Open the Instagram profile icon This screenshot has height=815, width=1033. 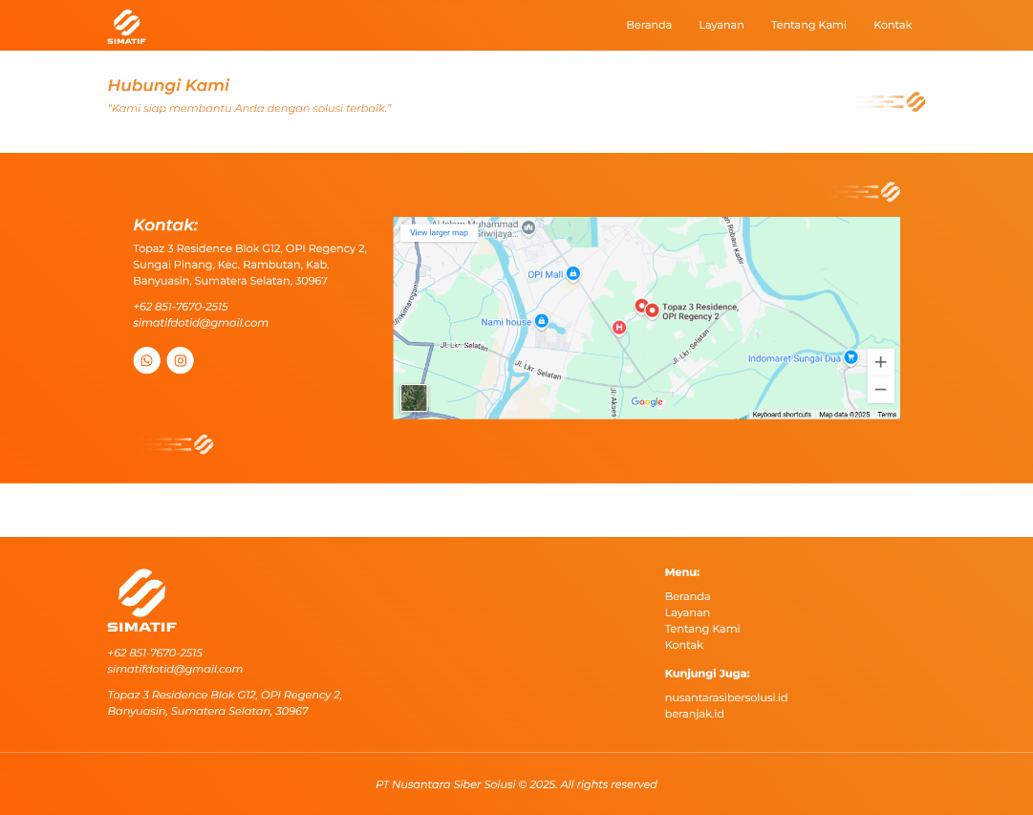point(180,360)
